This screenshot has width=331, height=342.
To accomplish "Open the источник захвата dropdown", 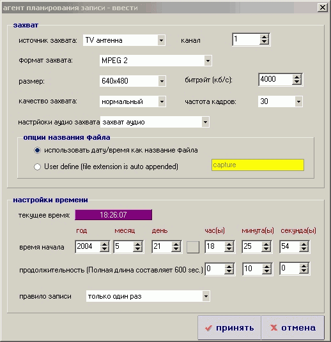I will point(161,40).
